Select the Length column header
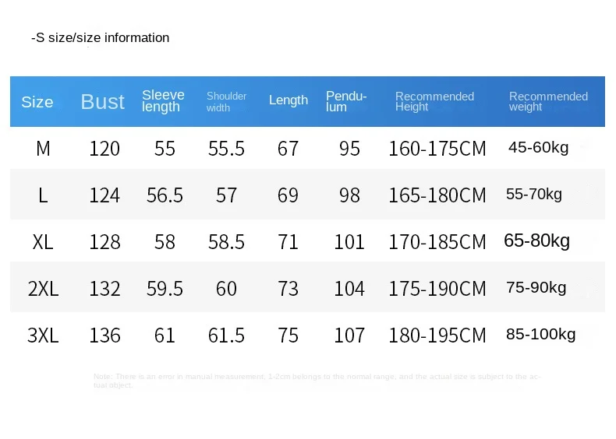Viewport: 616px width, 439px height. [x=289, y=100]
